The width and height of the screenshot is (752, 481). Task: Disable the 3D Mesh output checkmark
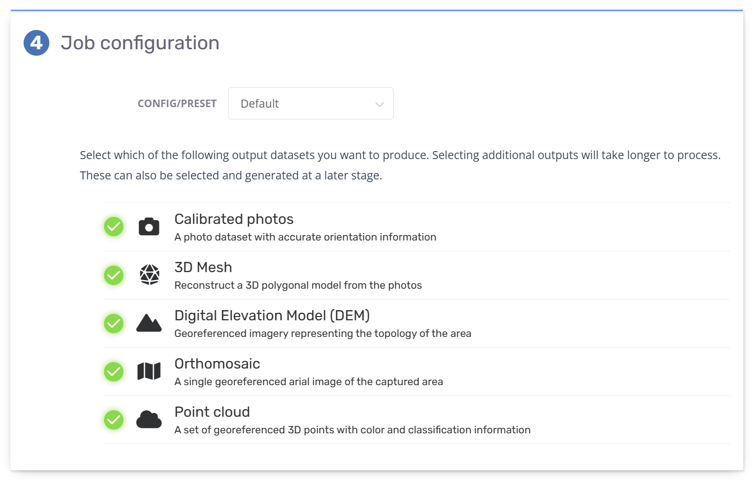114,275
